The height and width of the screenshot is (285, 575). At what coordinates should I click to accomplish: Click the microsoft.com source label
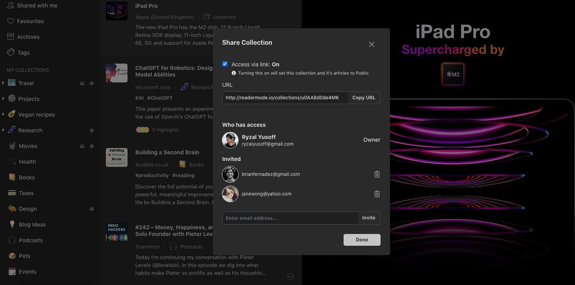point(153,87)
